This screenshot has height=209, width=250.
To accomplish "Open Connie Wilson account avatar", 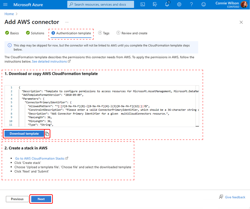I will click(244, 4).
